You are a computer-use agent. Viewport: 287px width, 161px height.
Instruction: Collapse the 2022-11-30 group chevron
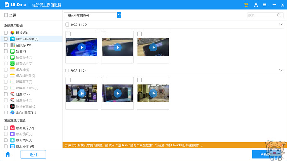[x=280, y=24]
